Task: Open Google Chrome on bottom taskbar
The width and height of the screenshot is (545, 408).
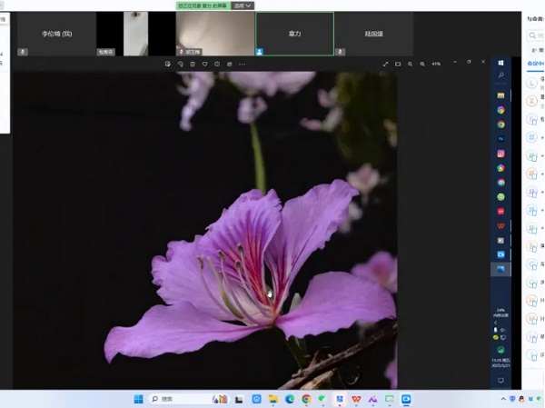Action: click(306, 399)
